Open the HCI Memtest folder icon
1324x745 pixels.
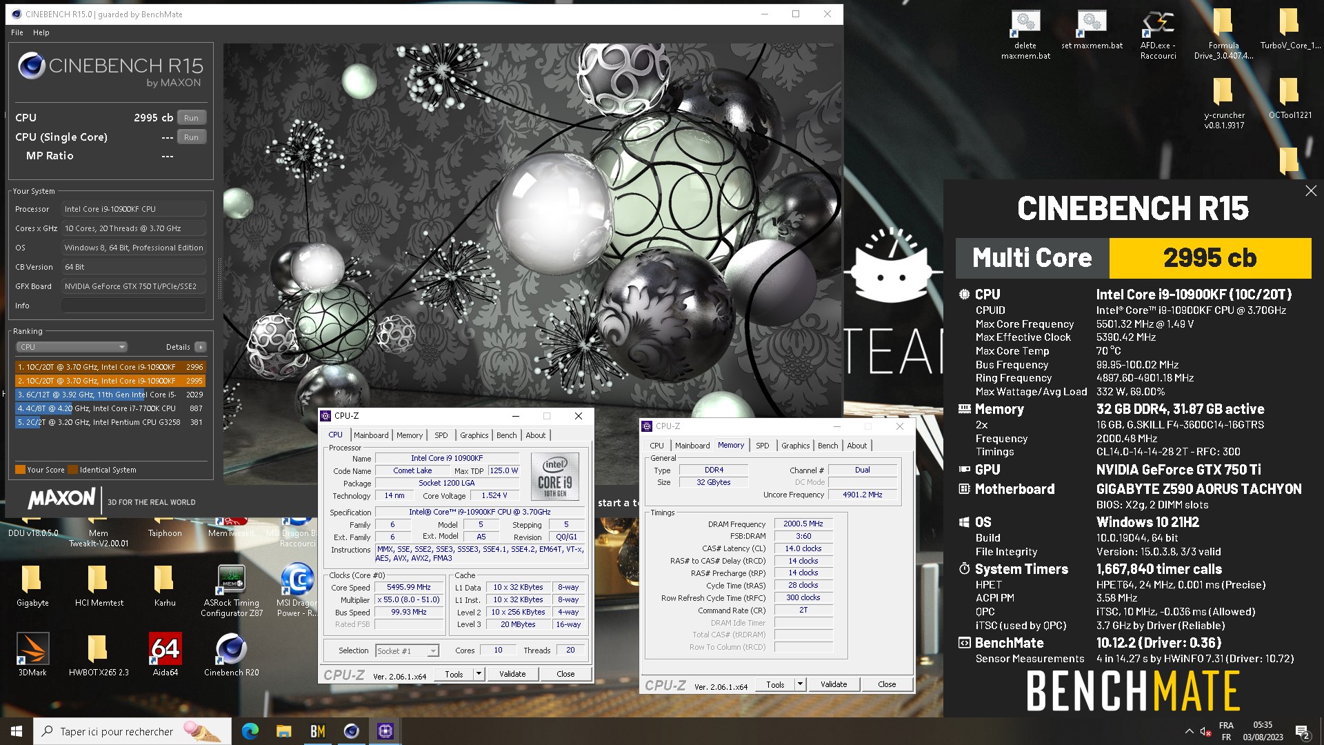click(x=99, y=586)
